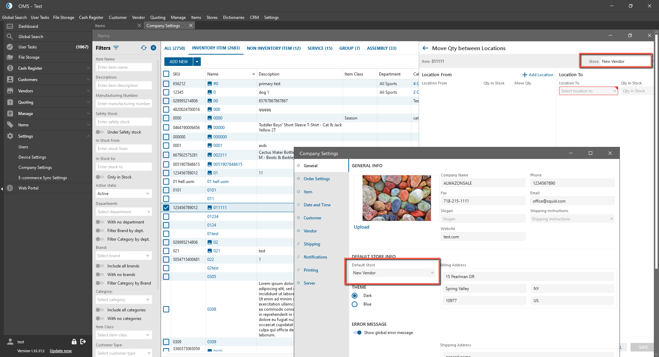The width and height of the screenshot is (659, 357).
Task: Select the Blue theme radio button
Action: tap(355, 304)
